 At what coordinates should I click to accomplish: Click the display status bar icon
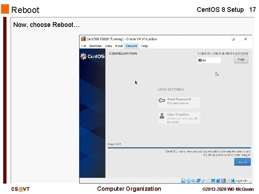point(213,181)
